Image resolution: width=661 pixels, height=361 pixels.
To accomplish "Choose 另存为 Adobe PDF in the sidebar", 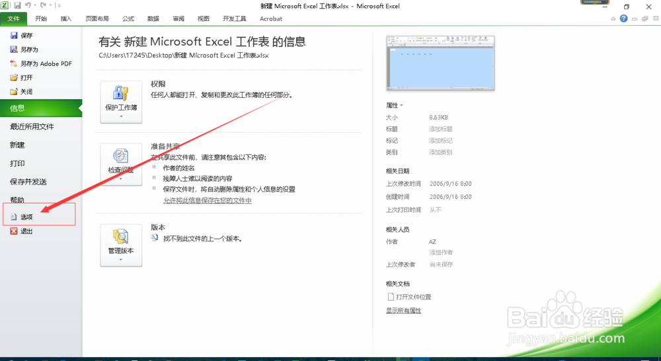I will click(x=41, y=63).
